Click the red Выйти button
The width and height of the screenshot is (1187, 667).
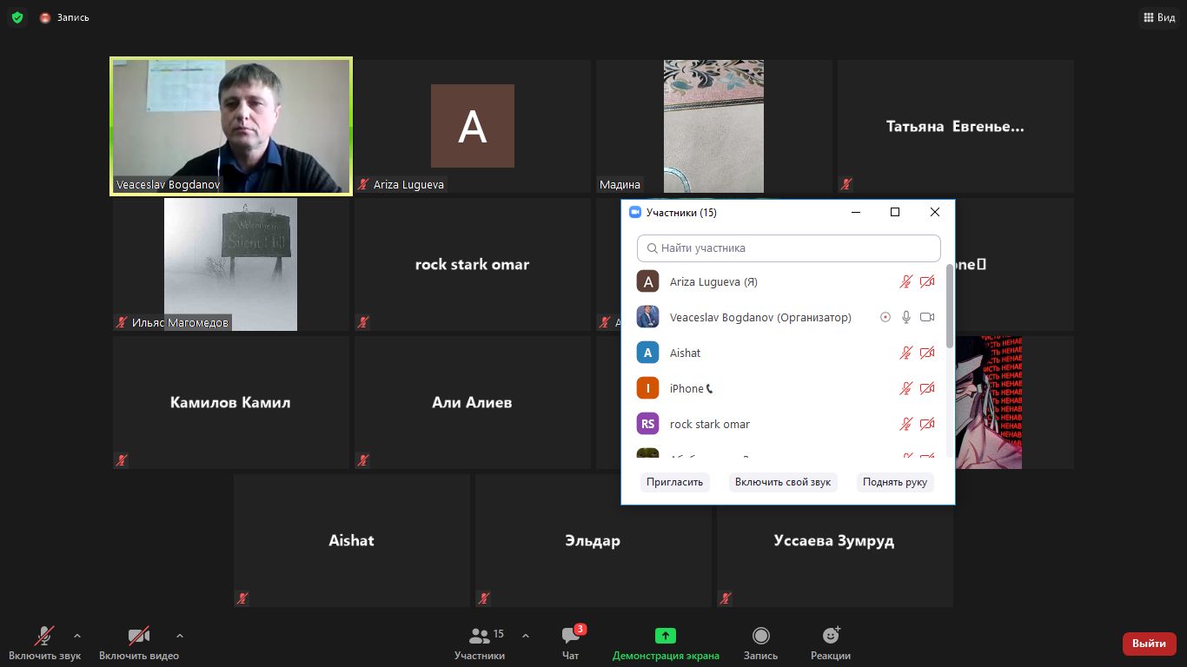point(1150,644)
